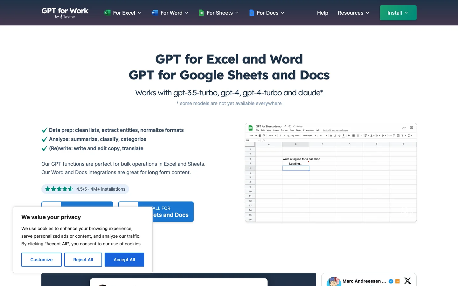Click 'Last edit was seconds ago' link

click(x=335, y=130)
